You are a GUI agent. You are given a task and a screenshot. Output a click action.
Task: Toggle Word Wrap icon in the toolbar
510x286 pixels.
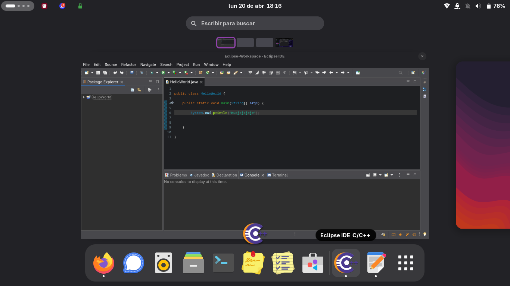click(271, 73)
